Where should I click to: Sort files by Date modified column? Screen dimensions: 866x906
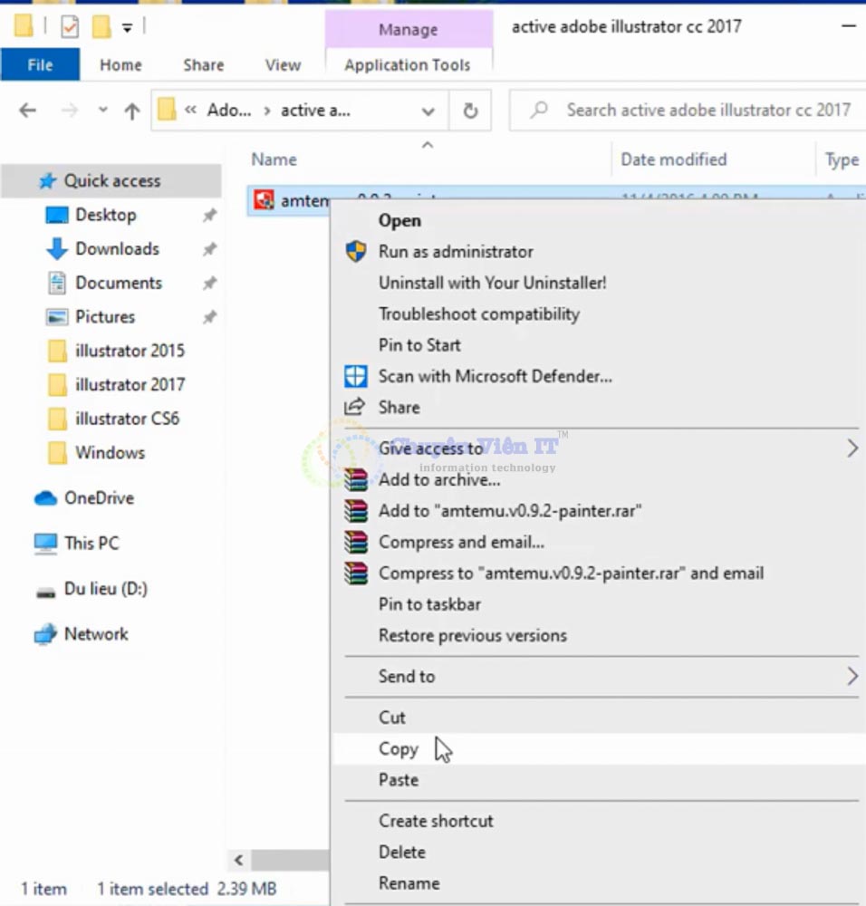click(x=673, y=159)
